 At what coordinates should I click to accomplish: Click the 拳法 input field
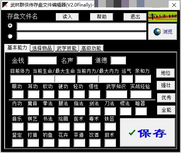coord(49,111)
